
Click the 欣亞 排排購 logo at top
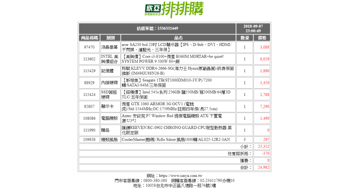pos(174,9)
